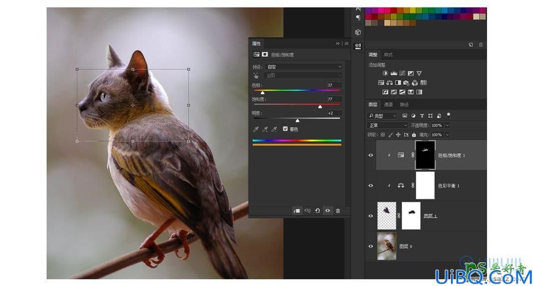The width and height of the screenshot is (533, 286).
Task: Clip adjustment to layer button in Properties
Action: 297,211
